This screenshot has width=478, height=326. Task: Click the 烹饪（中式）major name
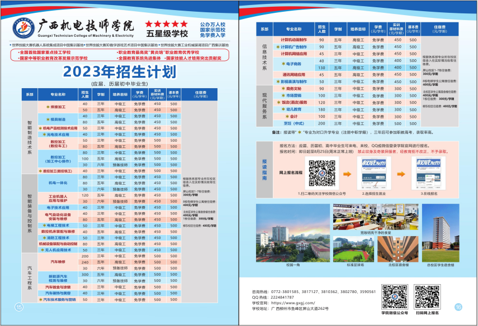(x=294, y=123)
